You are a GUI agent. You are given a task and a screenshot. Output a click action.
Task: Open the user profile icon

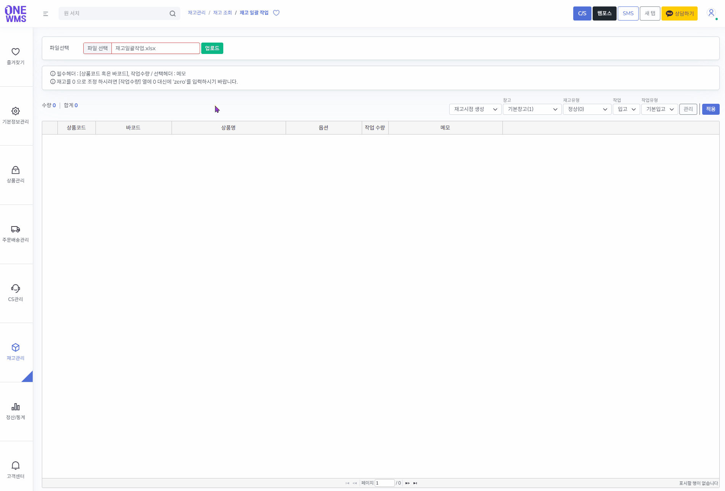[711, 13]
